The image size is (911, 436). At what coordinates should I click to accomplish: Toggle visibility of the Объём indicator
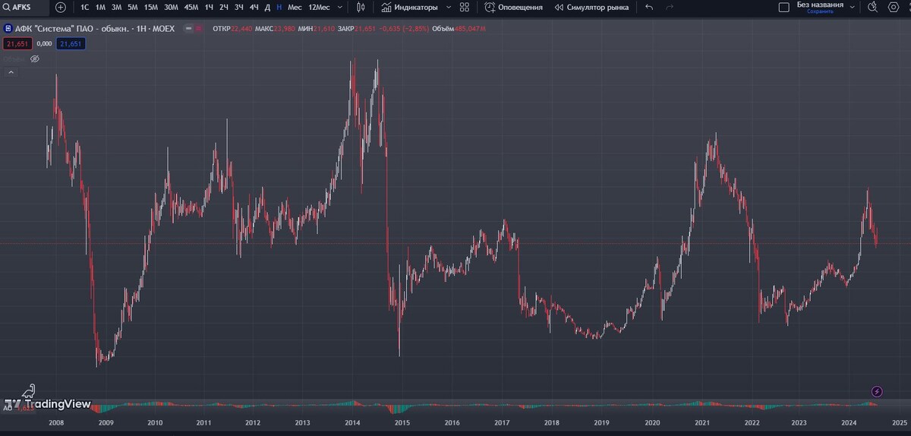(x=35, y=58)
